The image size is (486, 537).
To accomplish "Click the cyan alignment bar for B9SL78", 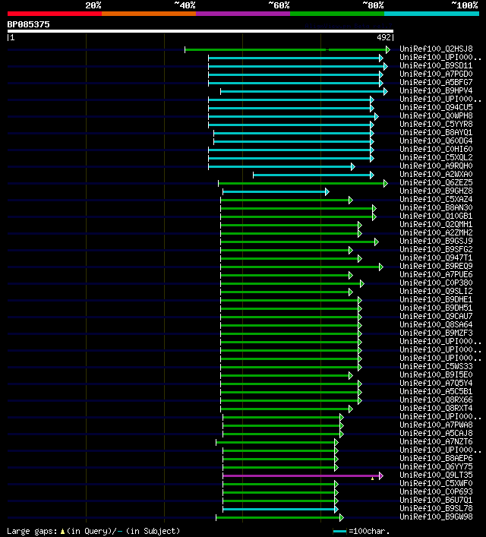I will [x=280, y=509].
